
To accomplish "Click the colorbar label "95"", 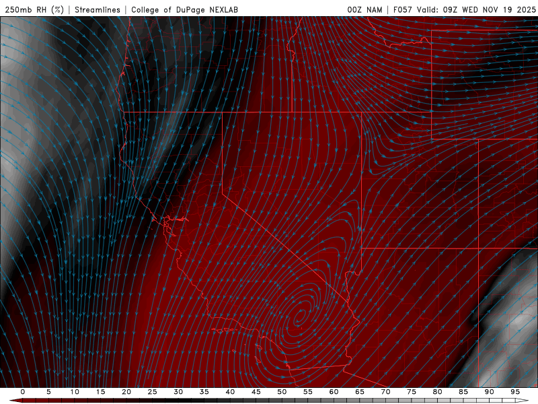I will point(515,392).
